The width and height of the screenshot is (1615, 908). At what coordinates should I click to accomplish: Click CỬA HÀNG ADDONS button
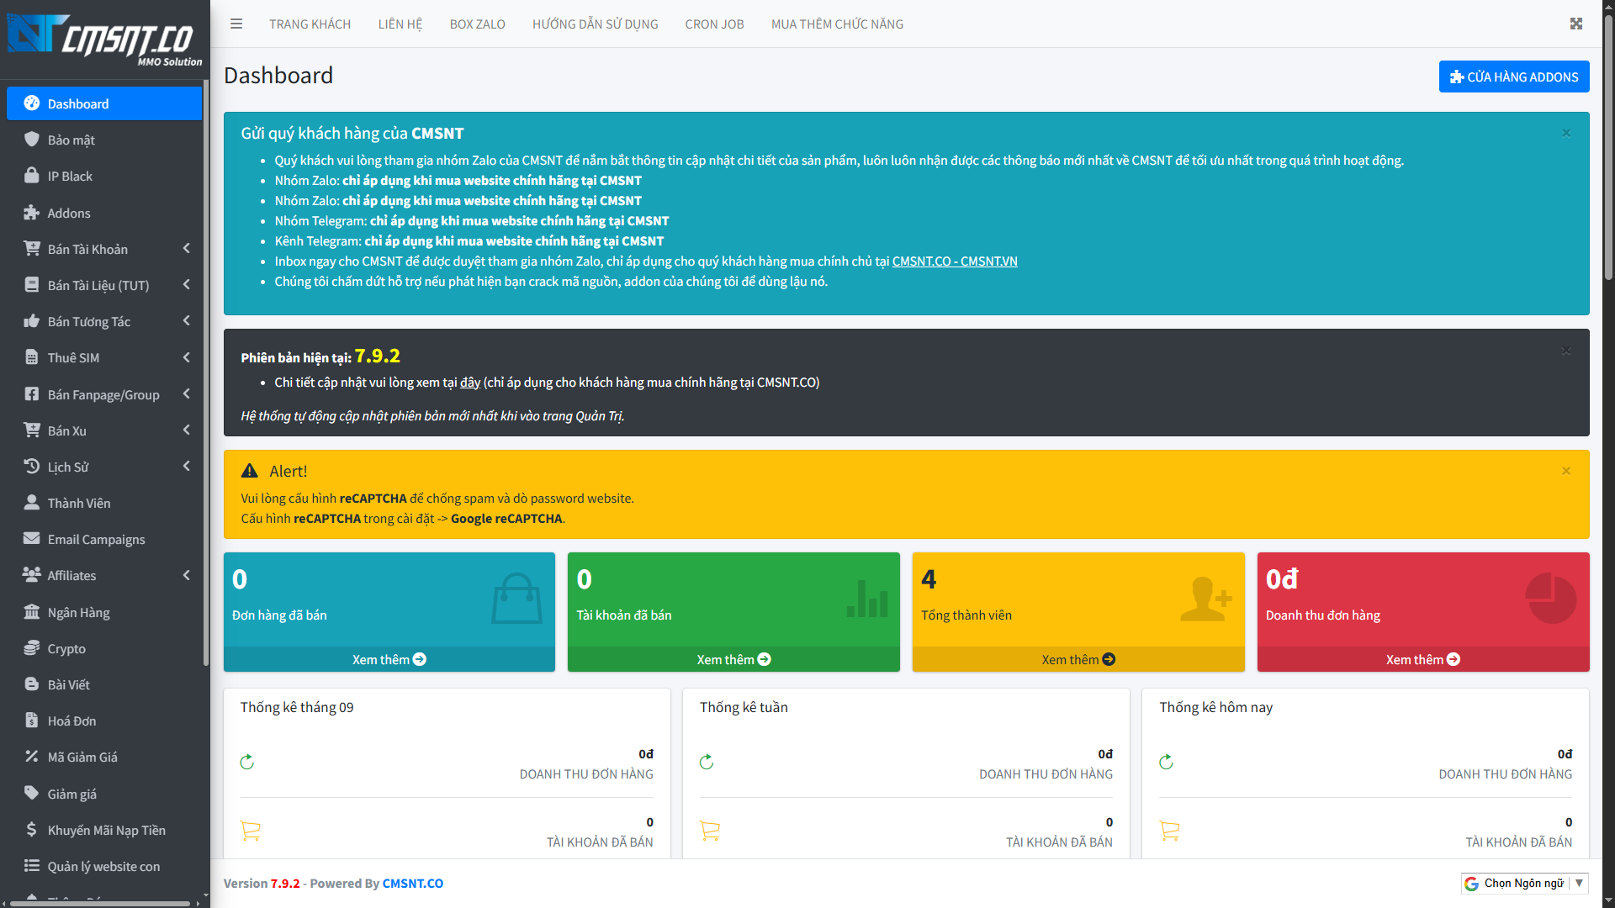pyautogui.click(x=1513, y=77)
